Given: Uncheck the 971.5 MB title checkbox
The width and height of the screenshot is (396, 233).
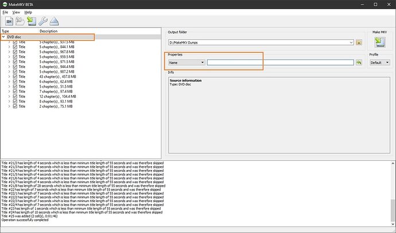Looking at the screenshot, I should point(15,62).
